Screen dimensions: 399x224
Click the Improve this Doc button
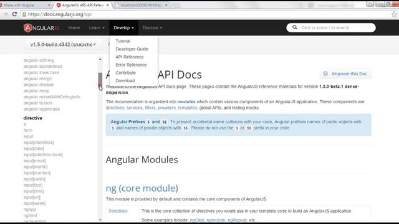coord(345,73)
